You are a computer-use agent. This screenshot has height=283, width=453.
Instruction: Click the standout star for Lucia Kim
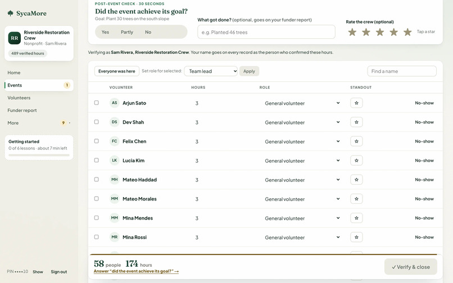[x=356, y=160]
